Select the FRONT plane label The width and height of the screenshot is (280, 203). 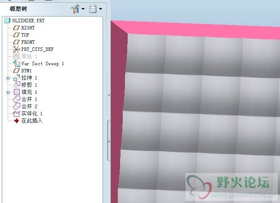coord(28,42)
